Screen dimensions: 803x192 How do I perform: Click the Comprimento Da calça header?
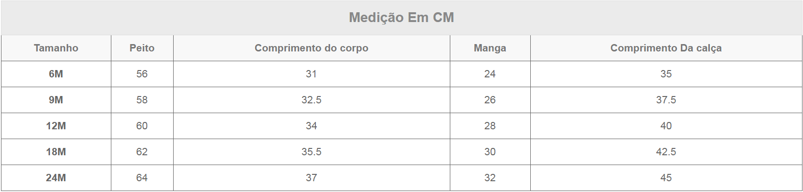pos(666,48)
